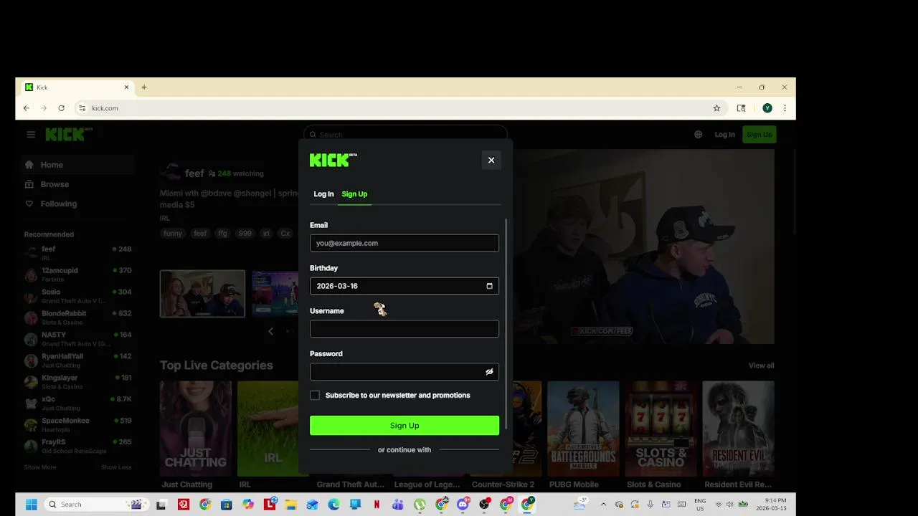Click the Kick logo in page header
The height and width of the screenshot is (516, 918).
tap(69, 135)
